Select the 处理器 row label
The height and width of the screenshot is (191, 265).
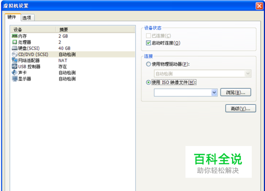click(x=24, y=42)
